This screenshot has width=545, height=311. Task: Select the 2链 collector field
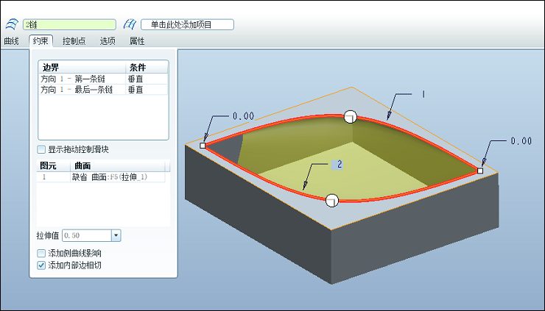(x=69, y=25)
